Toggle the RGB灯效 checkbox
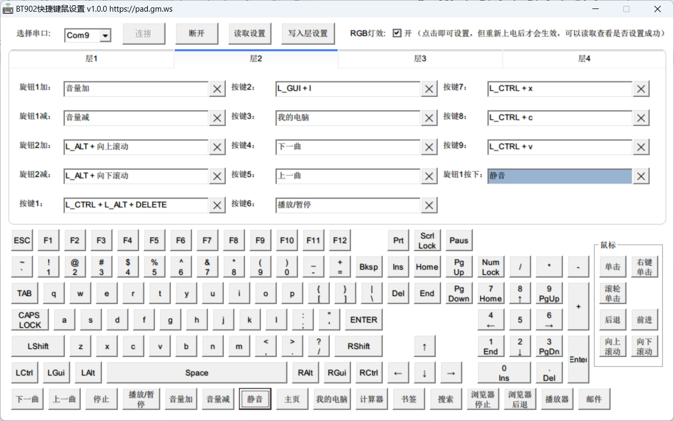Screen dimensions: 674x421 pyautogui.click(x=397, y=33)
